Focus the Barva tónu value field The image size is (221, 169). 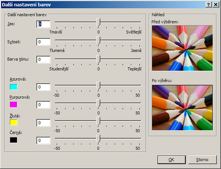44,59
